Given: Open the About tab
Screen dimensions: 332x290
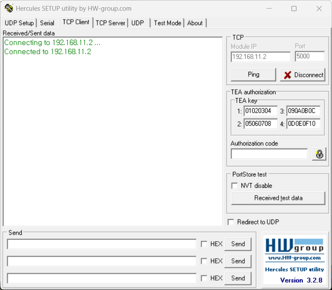Looking at the screenshot, I should (x=195, y=23).
